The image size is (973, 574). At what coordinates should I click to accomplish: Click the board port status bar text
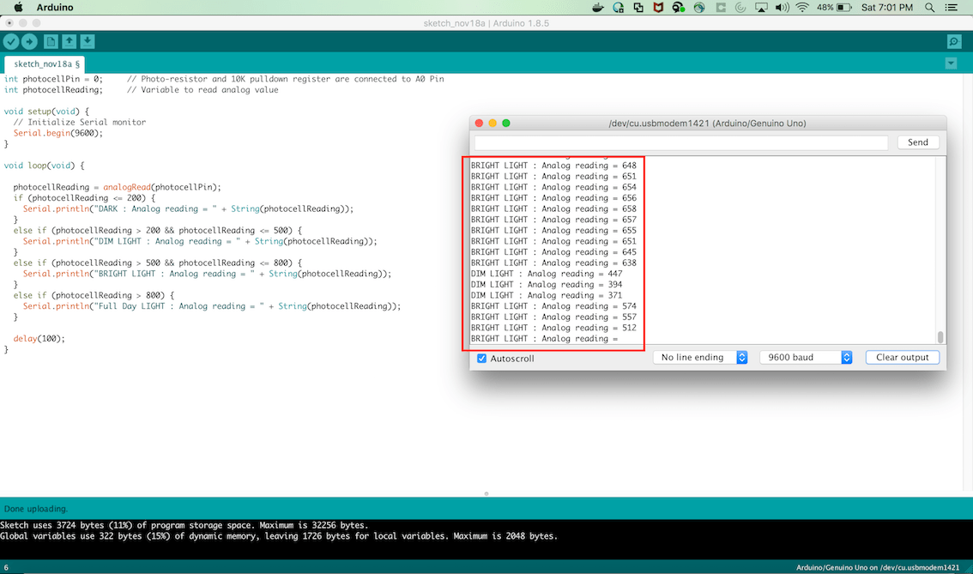point(878,567)
